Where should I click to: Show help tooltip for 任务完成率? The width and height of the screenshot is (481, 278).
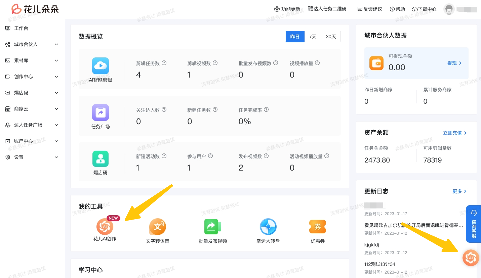[x=266, y=109]
